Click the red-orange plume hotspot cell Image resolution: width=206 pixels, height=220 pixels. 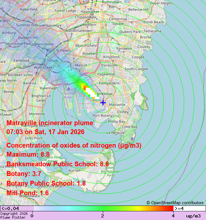click(x=86, y=87)
